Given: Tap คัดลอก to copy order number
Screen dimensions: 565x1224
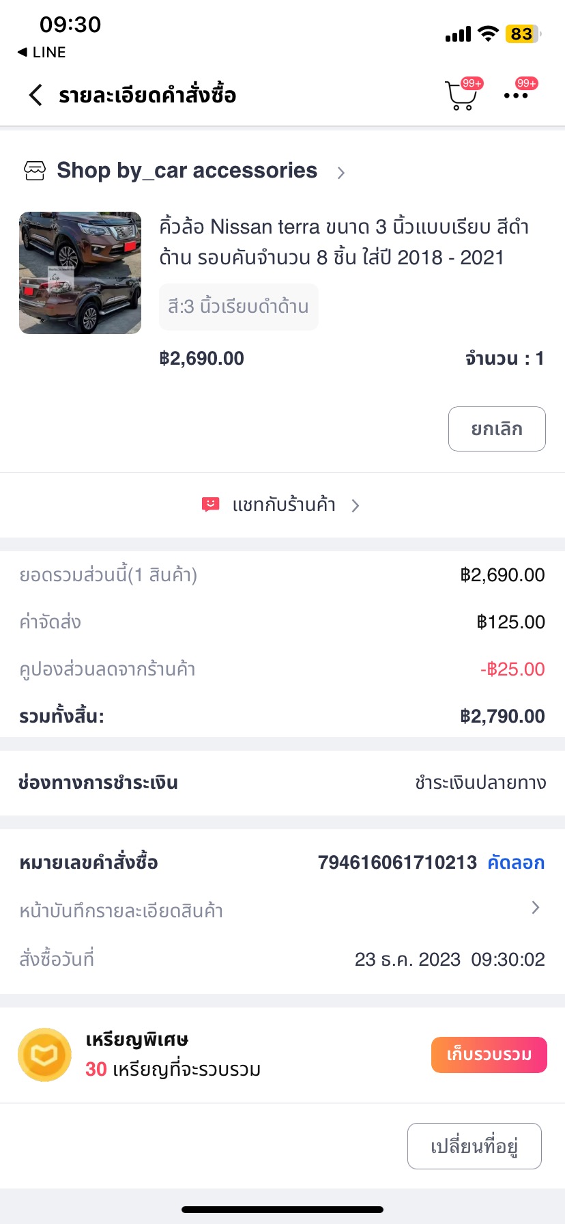Looking at the screenshot, I should pyautogui.click(x=516, y=863).
